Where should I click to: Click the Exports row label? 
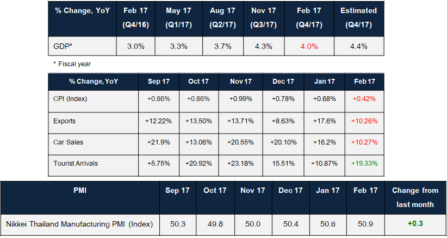click(x=65, y=120)
